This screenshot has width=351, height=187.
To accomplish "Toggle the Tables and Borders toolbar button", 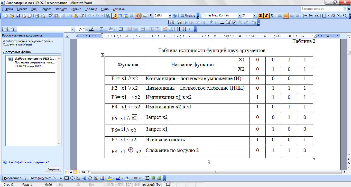I will [114, 16].
